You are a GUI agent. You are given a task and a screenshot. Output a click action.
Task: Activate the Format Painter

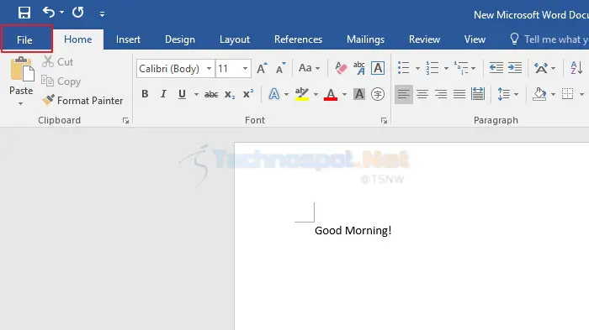(82, 101)
